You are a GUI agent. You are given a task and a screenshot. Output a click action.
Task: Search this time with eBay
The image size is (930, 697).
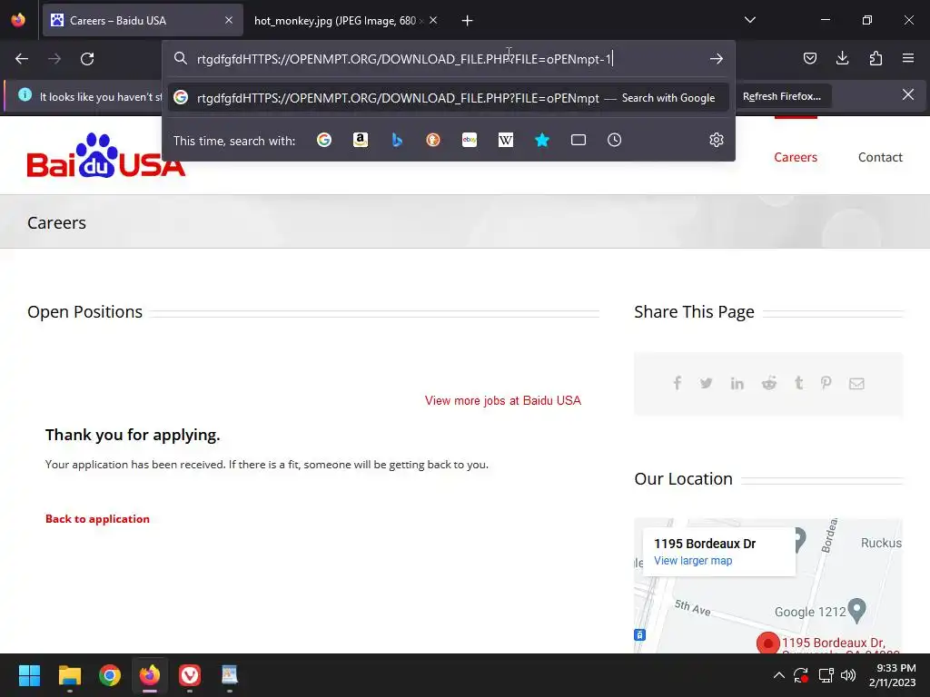coord(470,140)
